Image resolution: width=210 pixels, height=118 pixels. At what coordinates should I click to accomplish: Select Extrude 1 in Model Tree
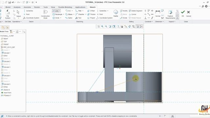tap(6, 53)
